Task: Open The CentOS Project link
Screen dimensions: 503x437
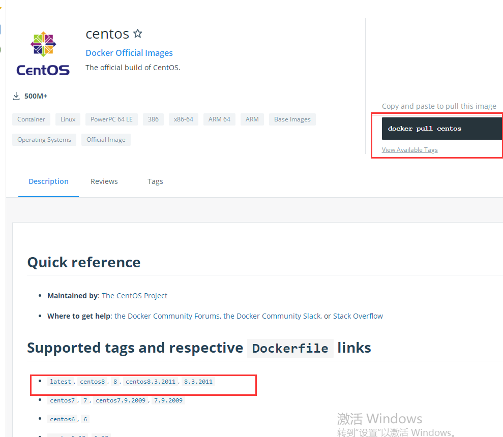Action: [134, 296]
